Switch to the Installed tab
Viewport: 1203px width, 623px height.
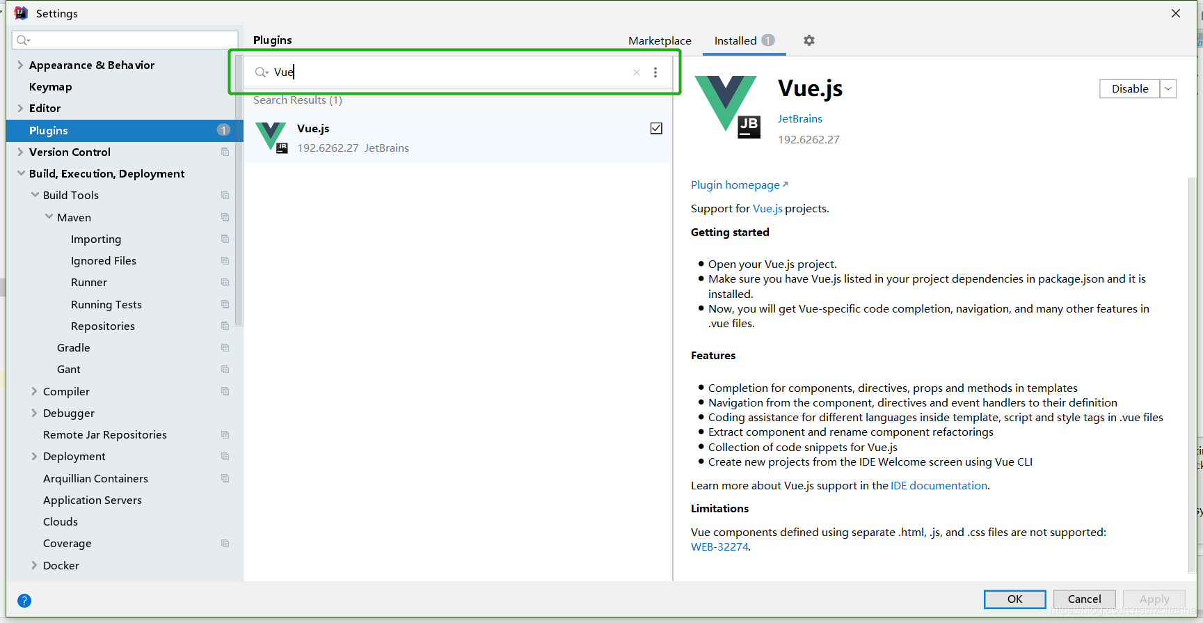744,40
